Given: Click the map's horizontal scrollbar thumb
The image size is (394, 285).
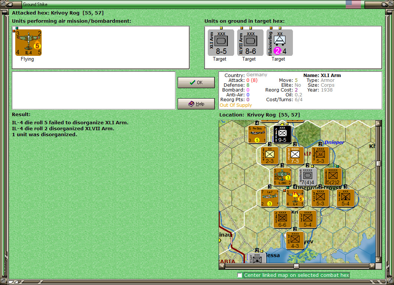Looking at the screenshot, I should click(297, 266).
